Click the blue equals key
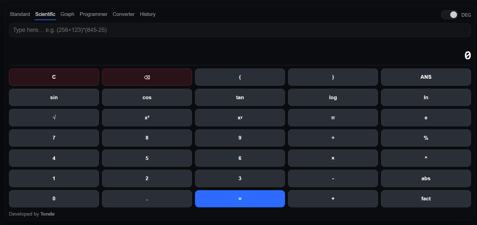 click(x=240, y=199)
